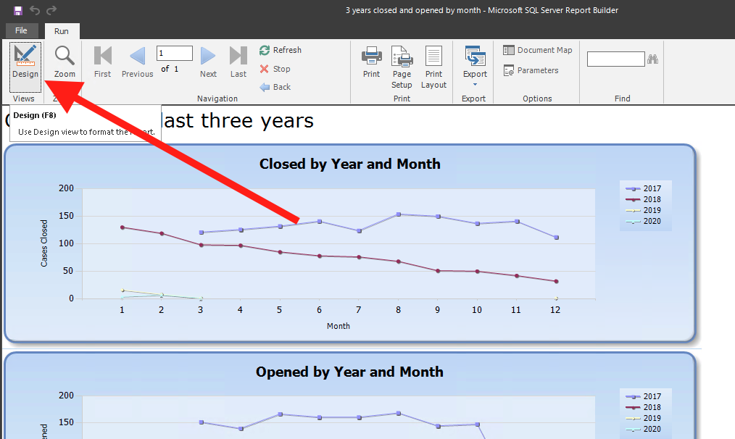Open the File menu
The height and width of the screenshot is (439, 735).
tap(21, 30)
